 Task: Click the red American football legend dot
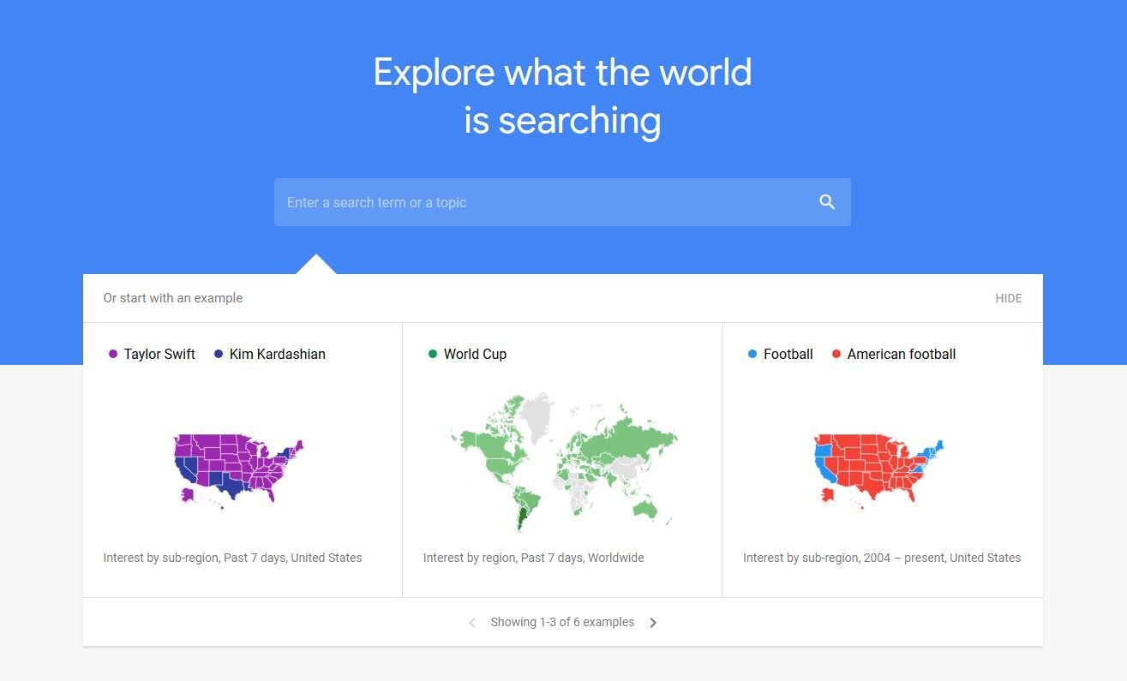[x=836, y=354]
